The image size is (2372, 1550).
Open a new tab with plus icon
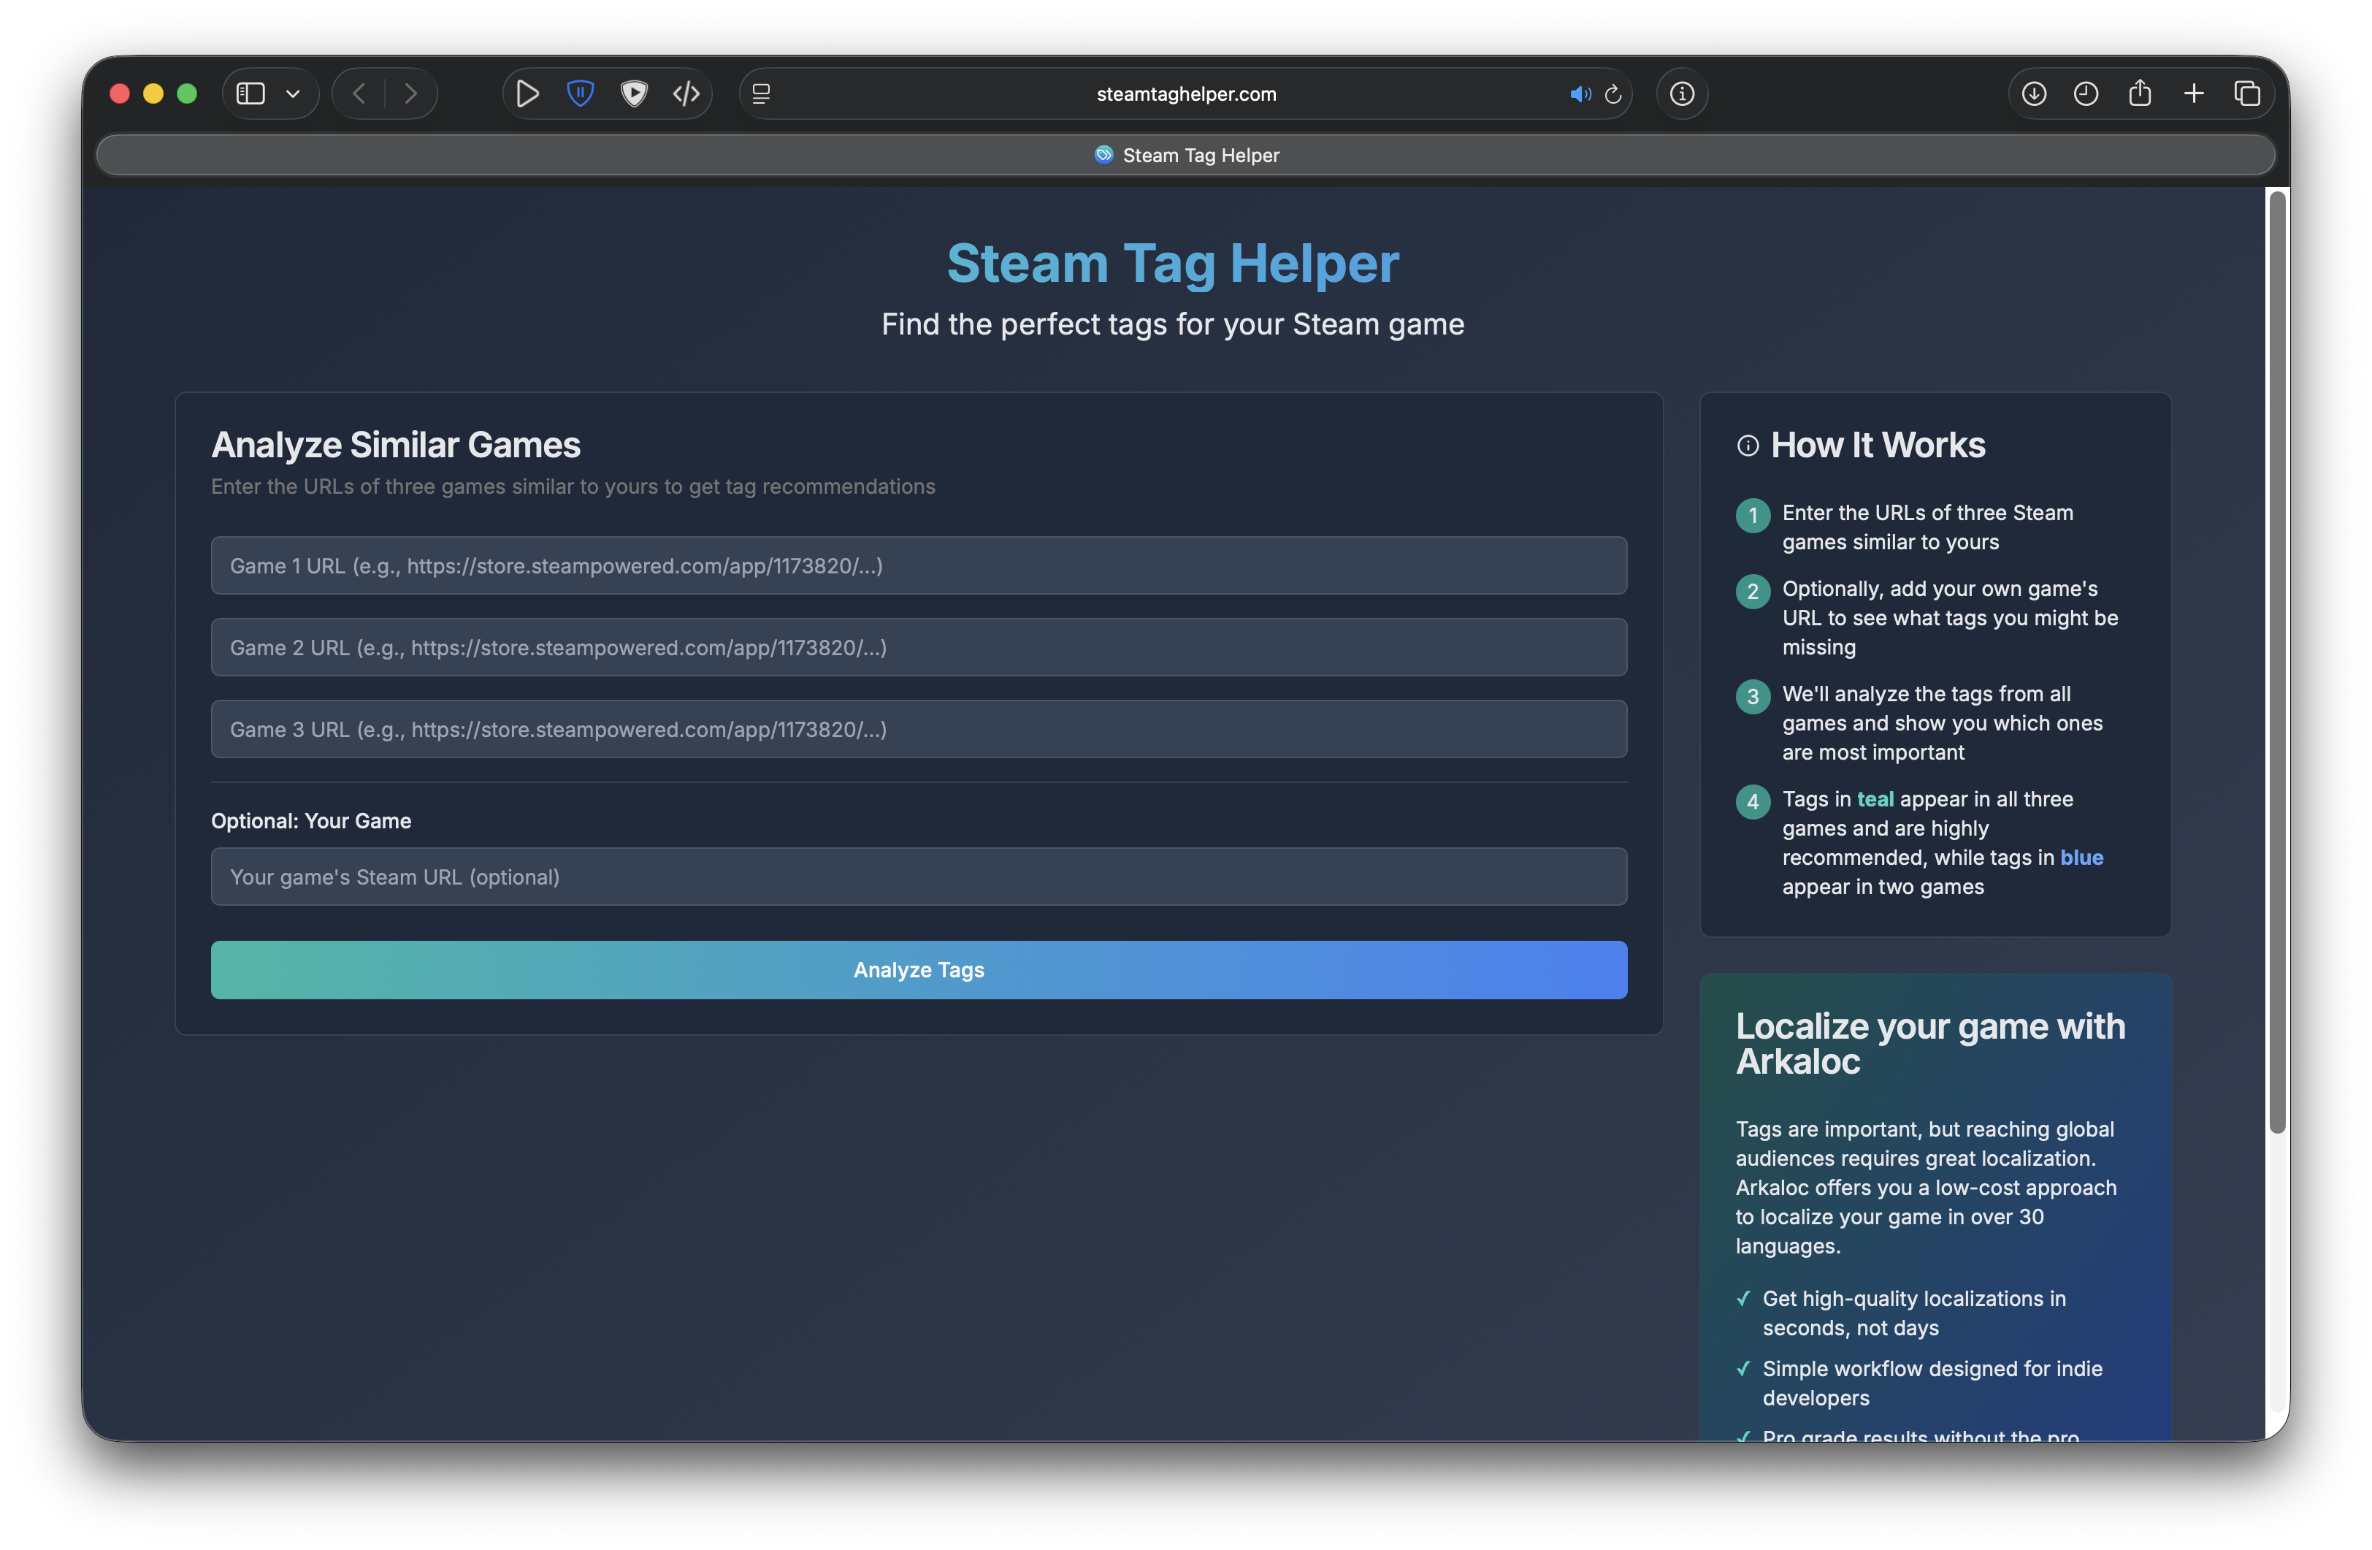click(2194, 93)
